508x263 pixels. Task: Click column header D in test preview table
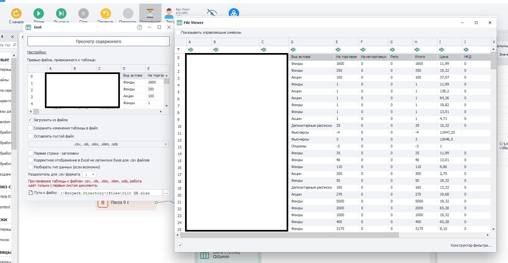[x=133, y=68]
